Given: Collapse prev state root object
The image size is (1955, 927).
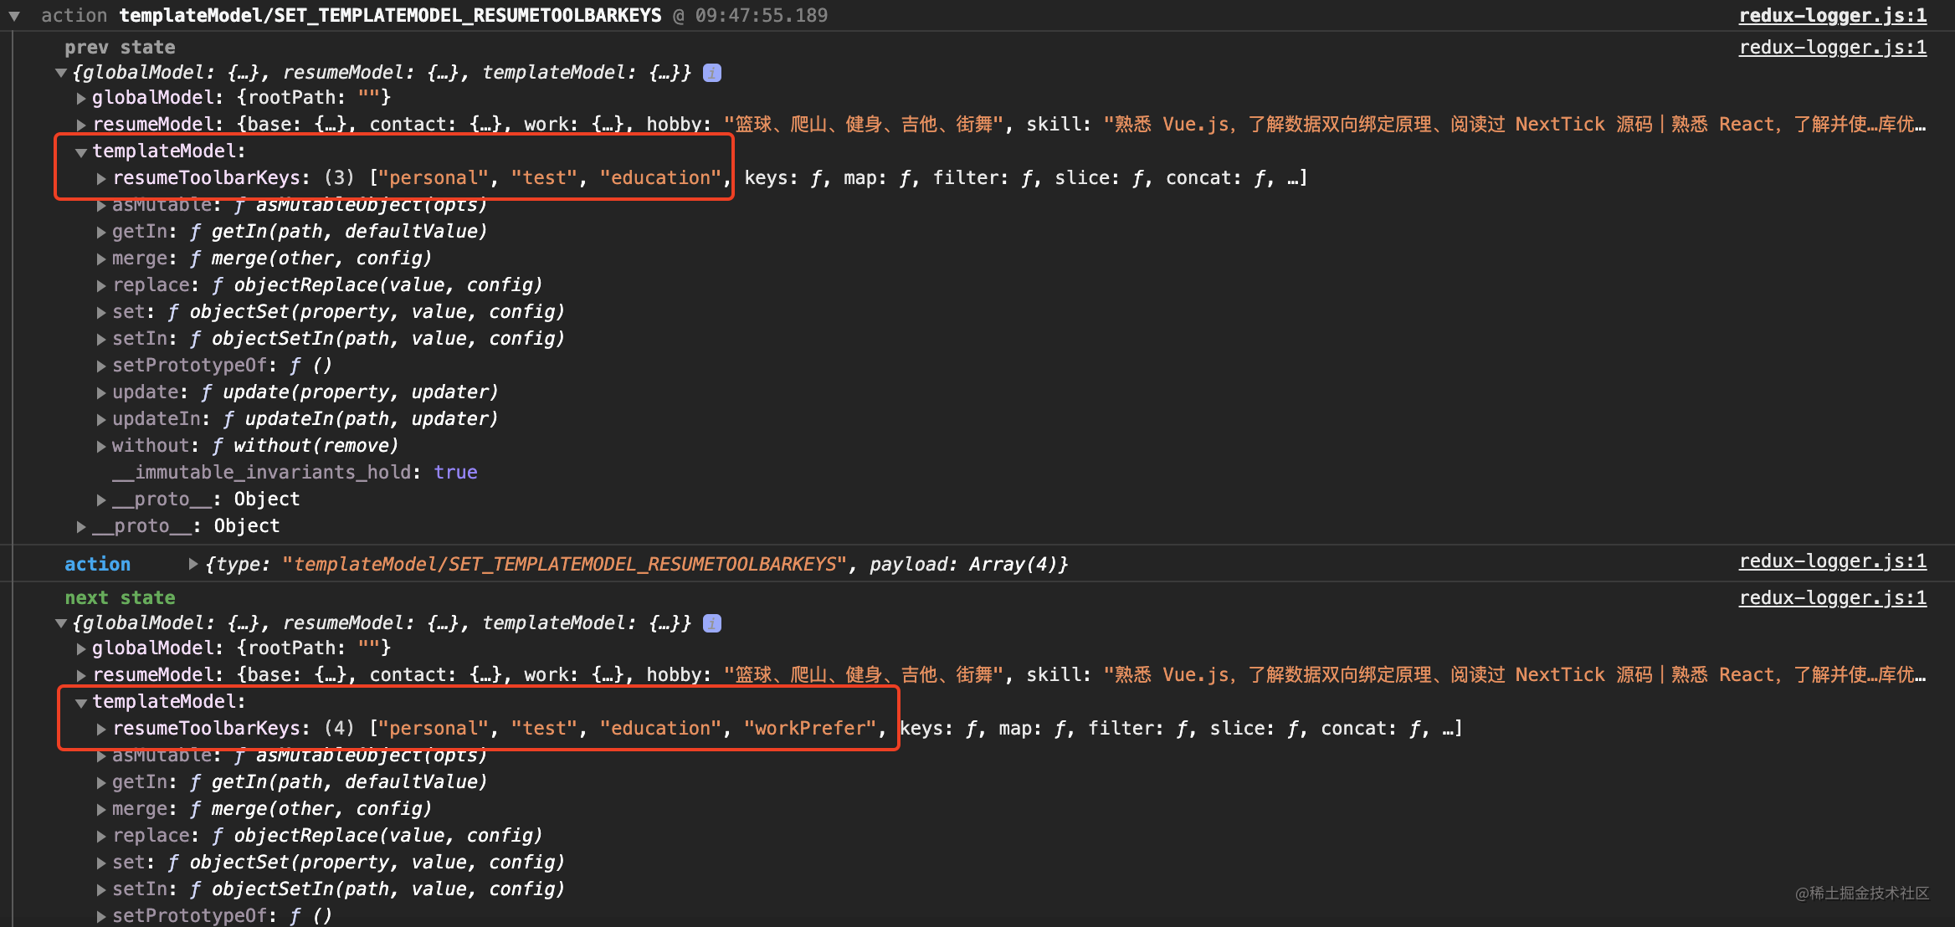Looking at the screenshot, I should tap(61, 73).
